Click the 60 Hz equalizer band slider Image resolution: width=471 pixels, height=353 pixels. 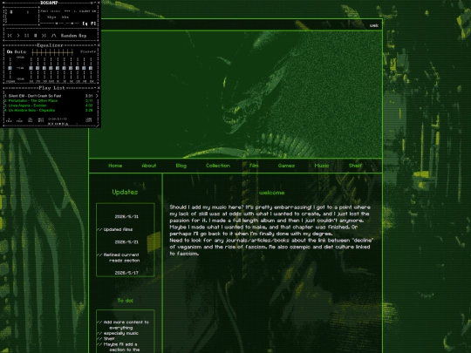pos(31,68)
